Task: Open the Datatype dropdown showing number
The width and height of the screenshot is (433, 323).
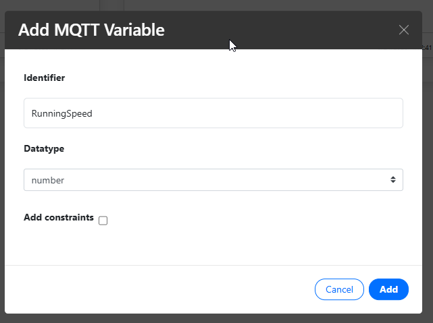Action: 213,179
